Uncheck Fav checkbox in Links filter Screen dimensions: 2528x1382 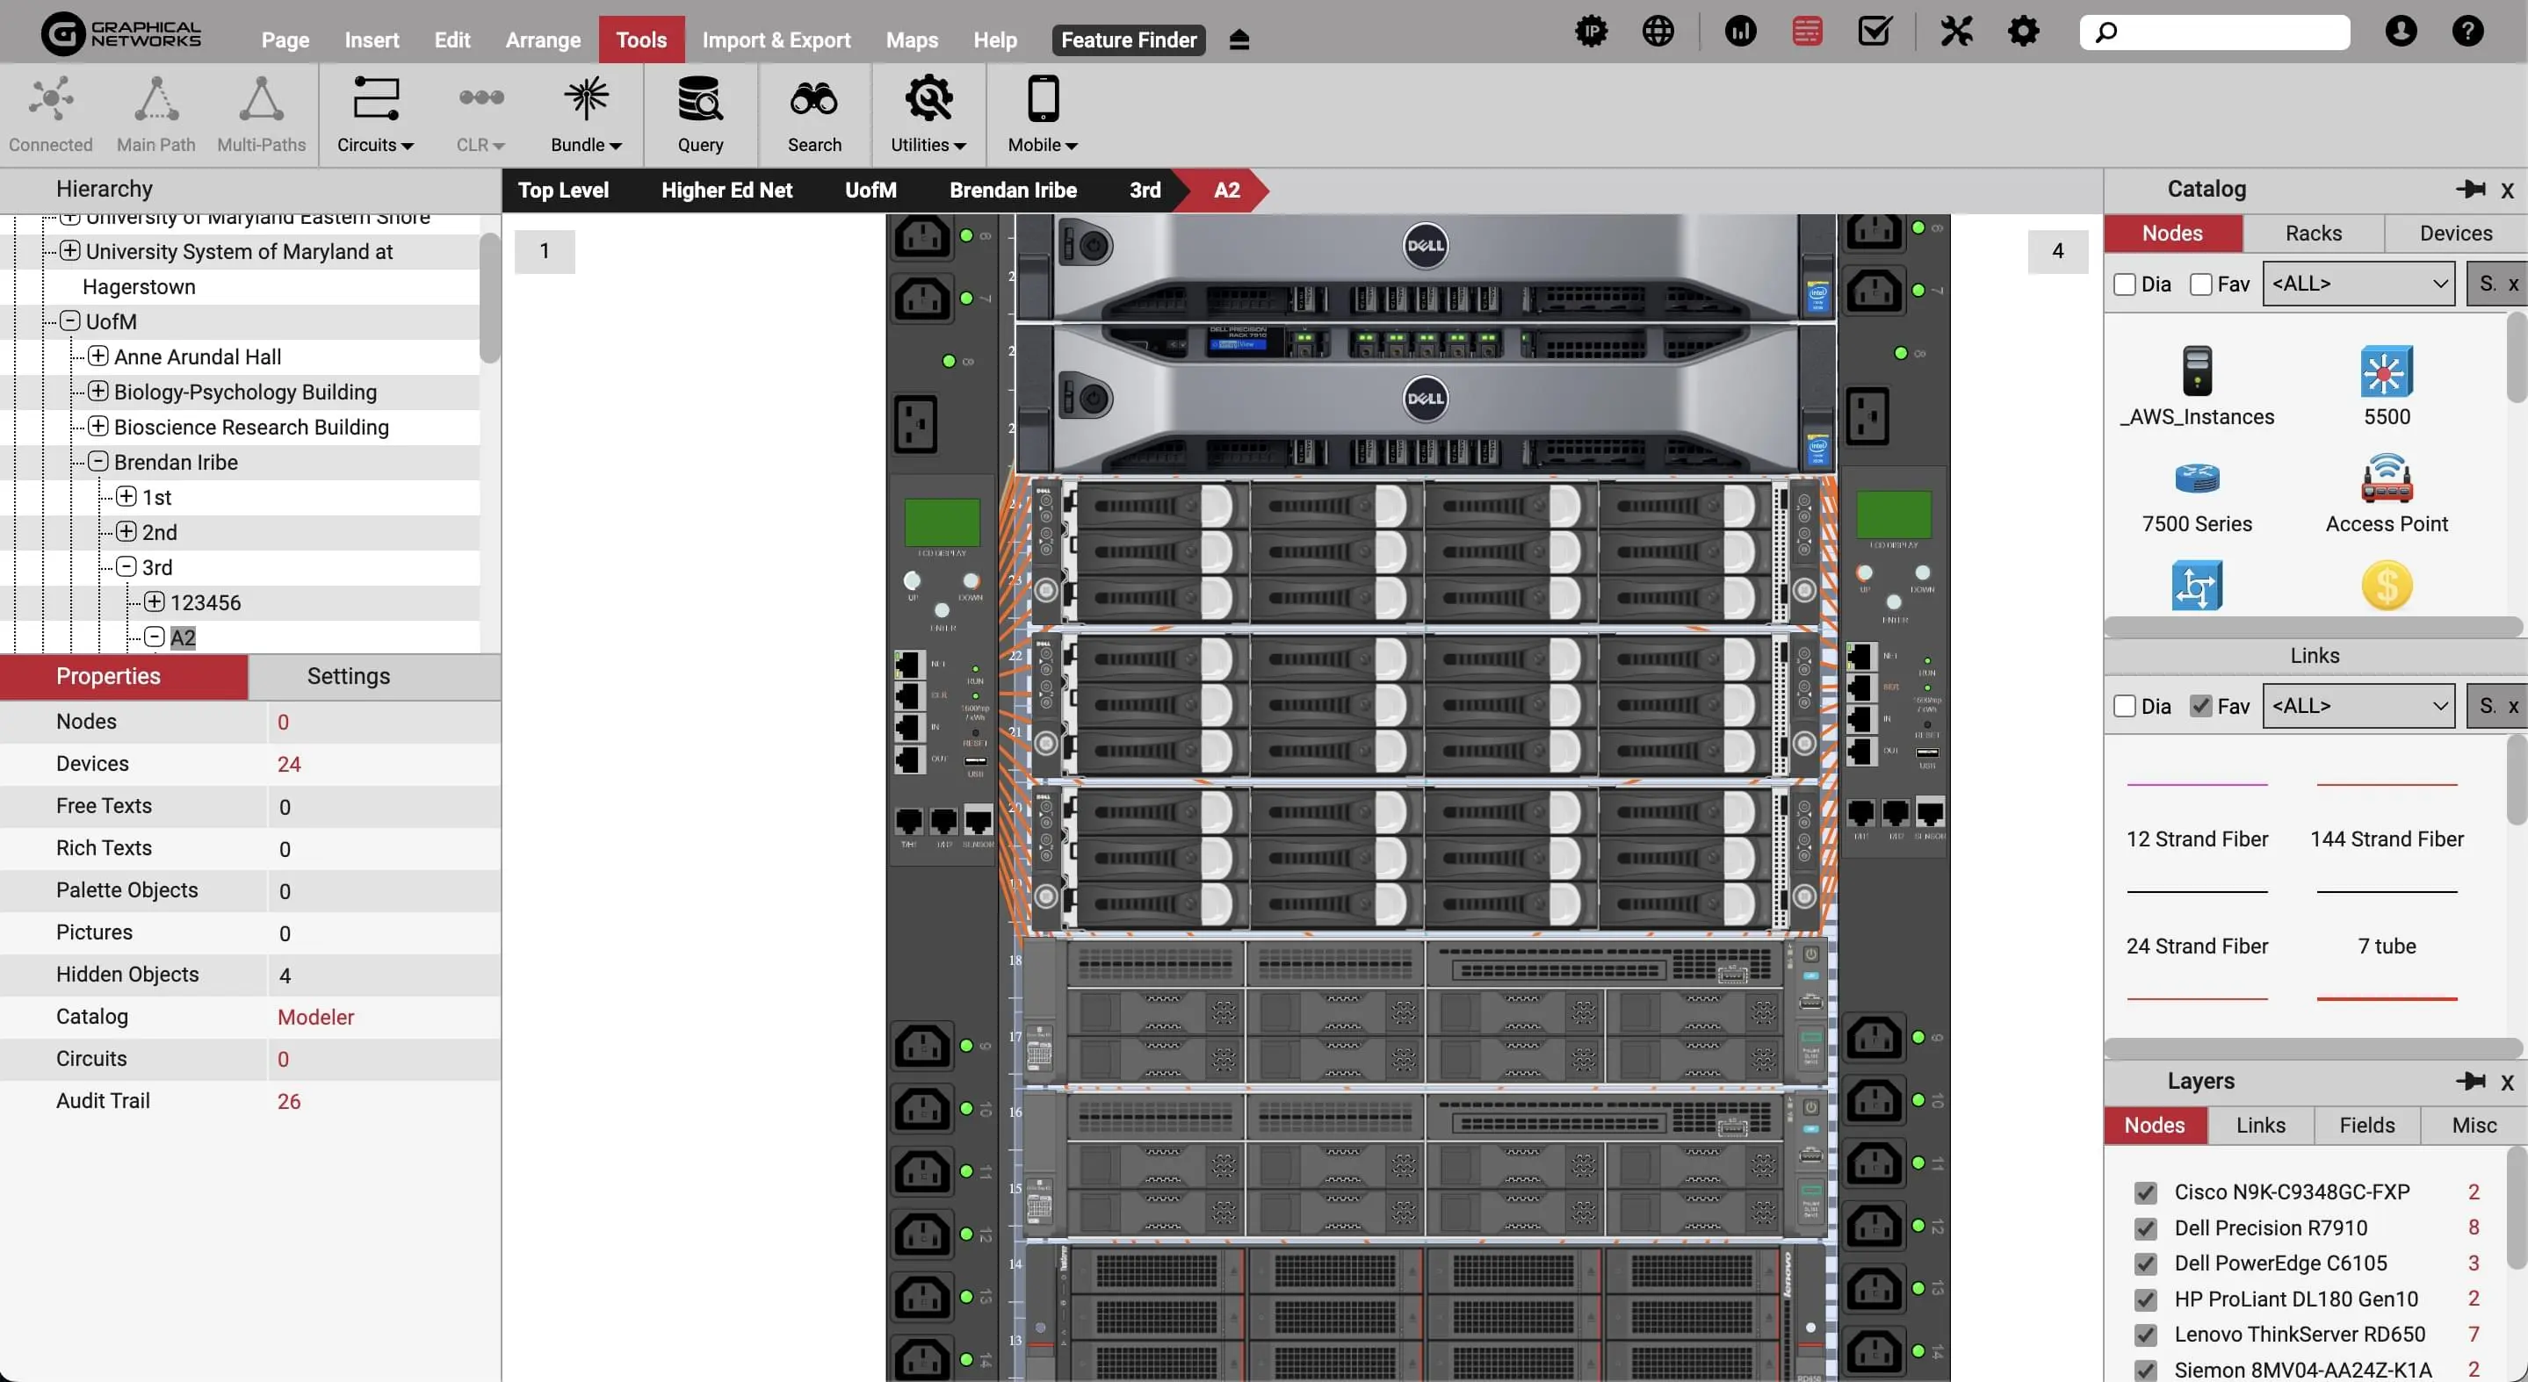2200,706
